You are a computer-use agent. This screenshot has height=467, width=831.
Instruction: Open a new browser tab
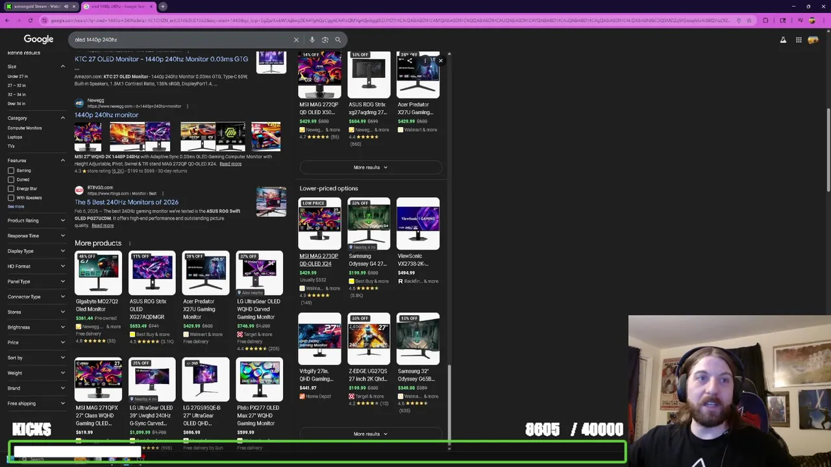pyautogui.click(x=163, y=6)
